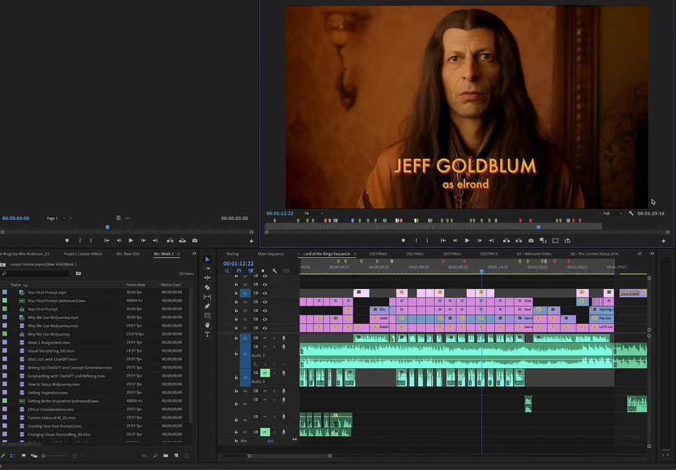Open timeline display settings wrench
Viewport: 676px width, 470px height.
275,271
